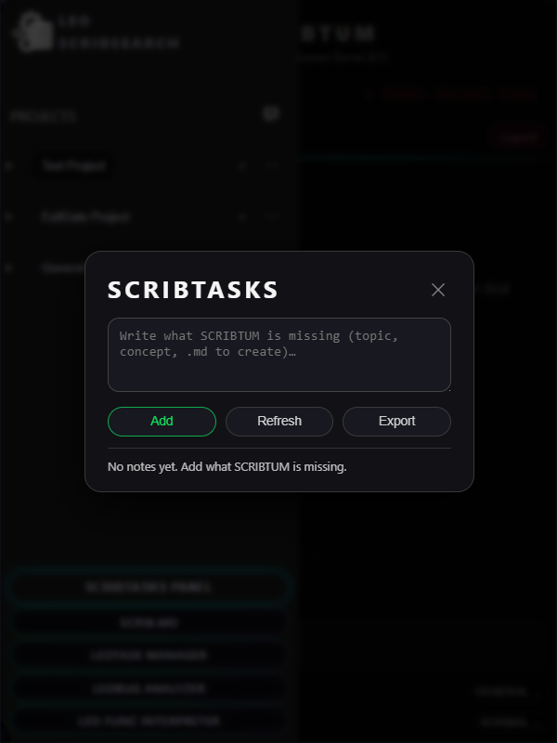Dismiss the SCRIBTASKS dialog with the X
Image resolution: width=557 pixels, height=743 pixels.
[x=437, y=290]
